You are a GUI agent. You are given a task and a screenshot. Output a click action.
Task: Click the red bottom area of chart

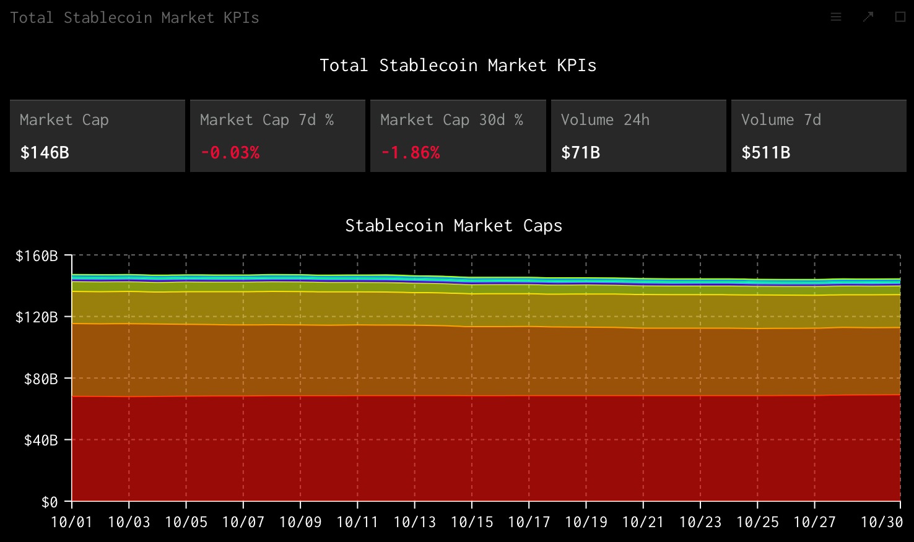point(486,449)
